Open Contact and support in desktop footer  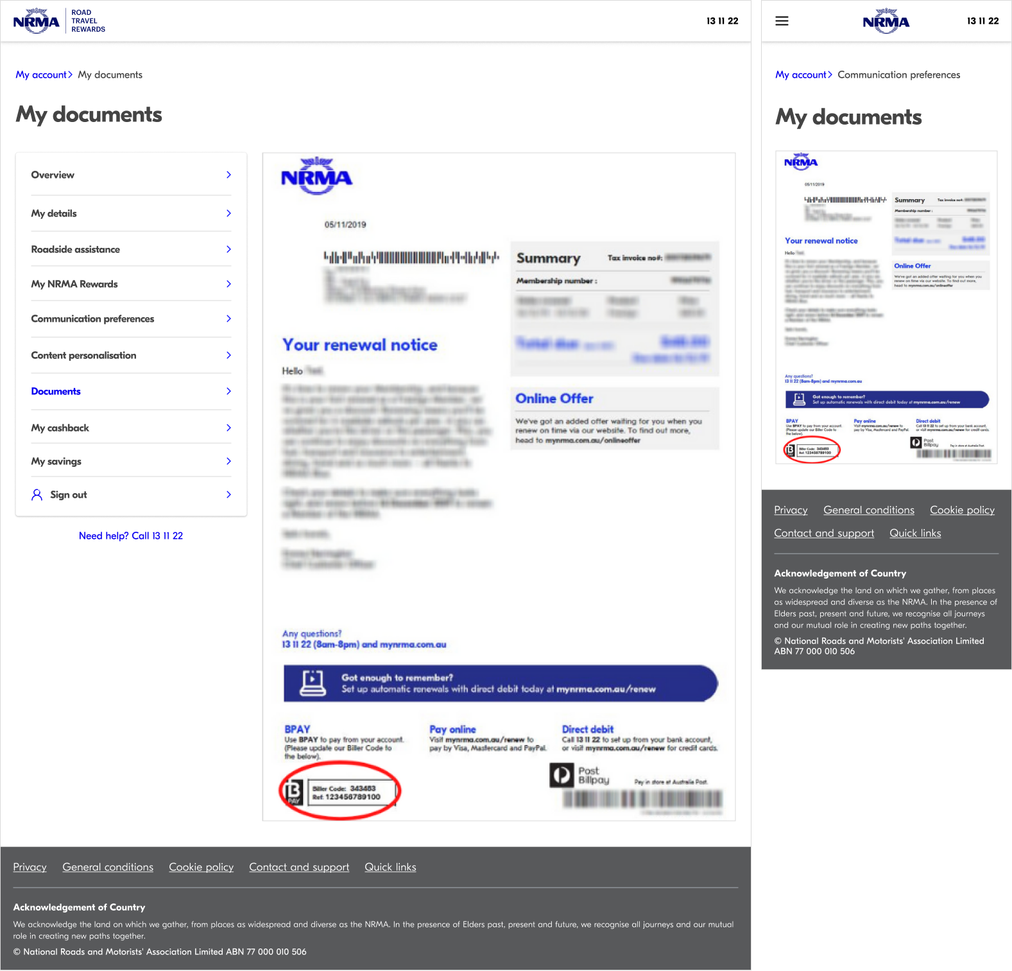[299, 867]
